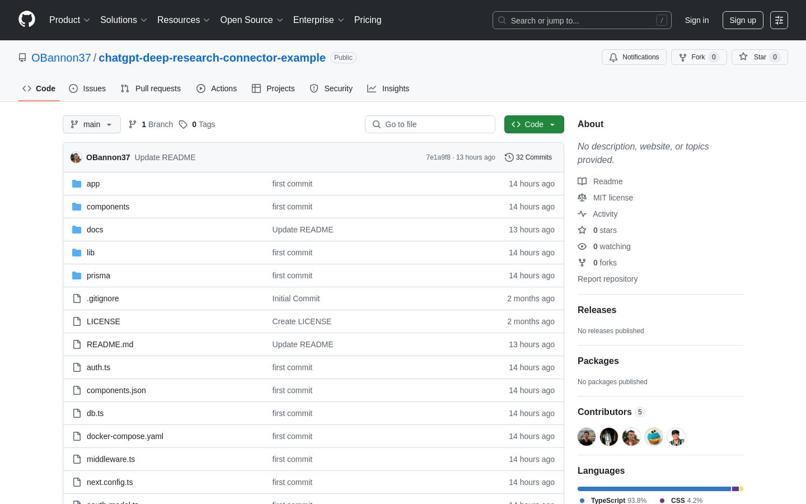This screenshot has height=504, width=806.
Task: Open the 'Create LICENSE' commit message
Action: pos(302,321)
